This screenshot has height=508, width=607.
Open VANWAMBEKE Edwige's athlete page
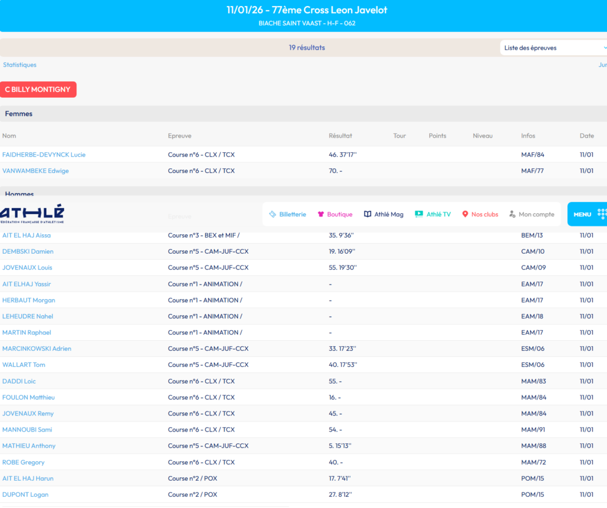point(36,171)
